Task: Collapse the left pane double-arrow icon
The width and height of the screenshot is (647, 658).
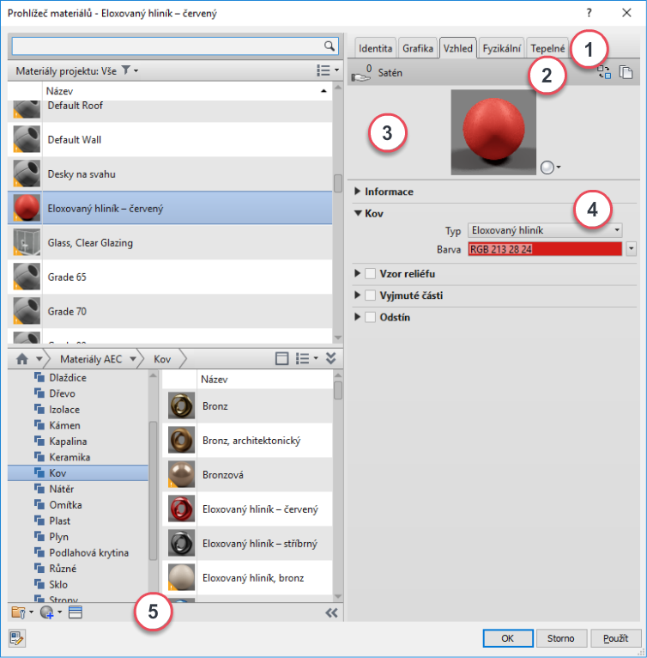Action: coord(331,613)
